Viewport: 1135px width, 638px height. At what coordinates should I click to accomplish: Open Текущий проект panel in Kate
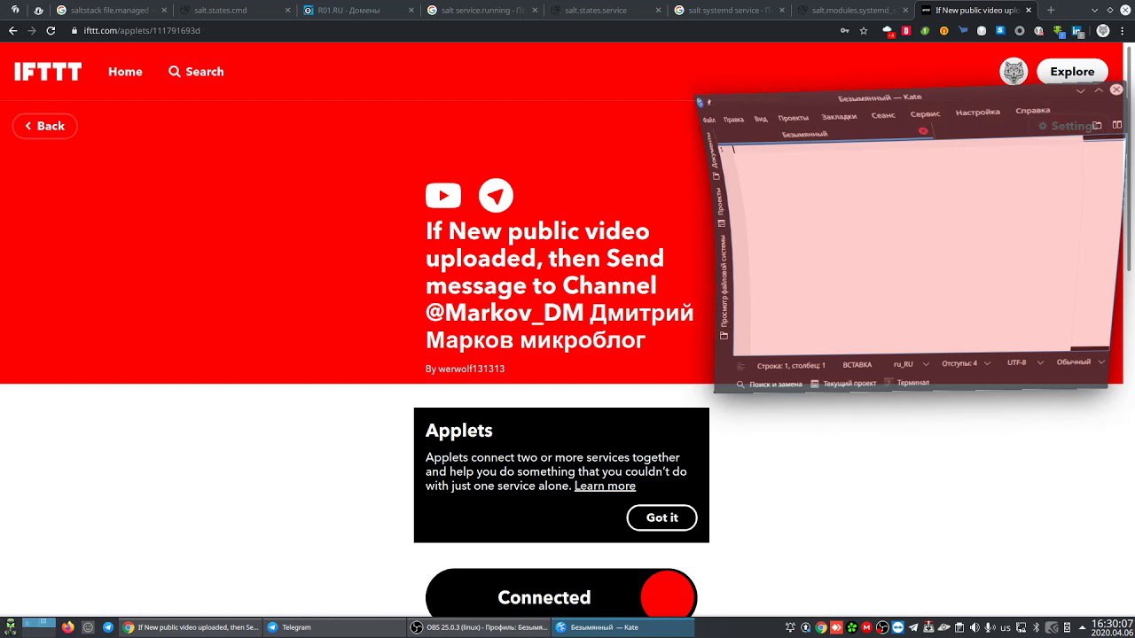[x=843, y=384]
